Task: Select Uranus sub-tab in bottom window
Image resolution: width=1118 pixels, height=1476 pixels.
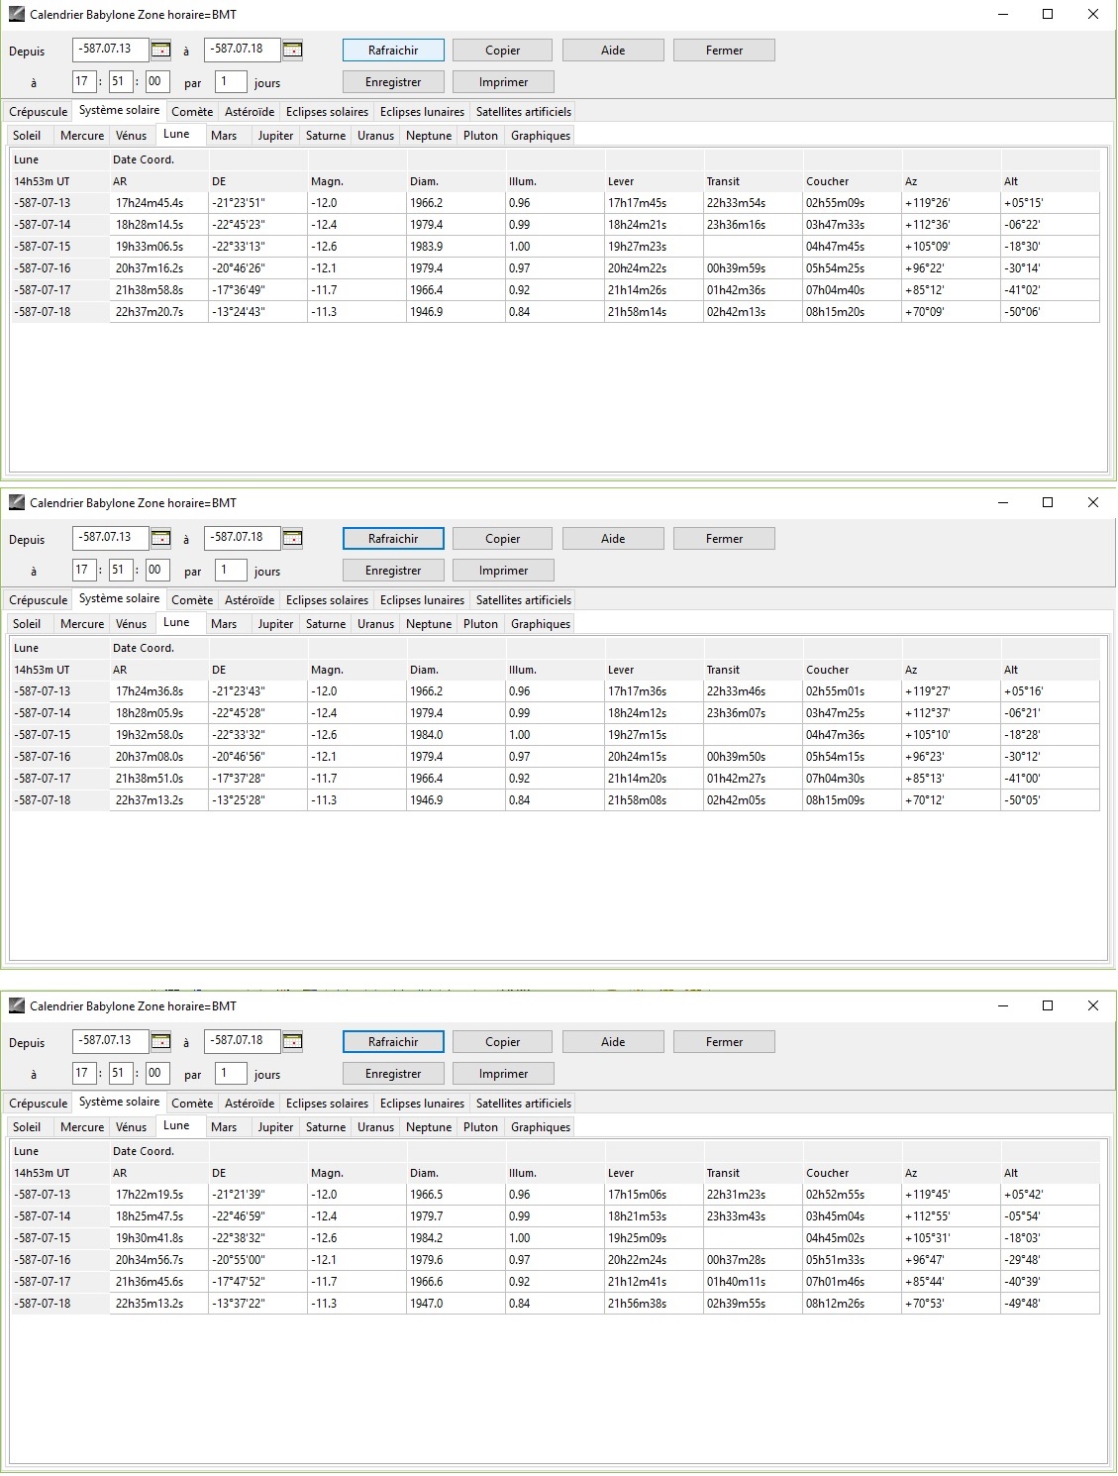Action: (375, 1127)
